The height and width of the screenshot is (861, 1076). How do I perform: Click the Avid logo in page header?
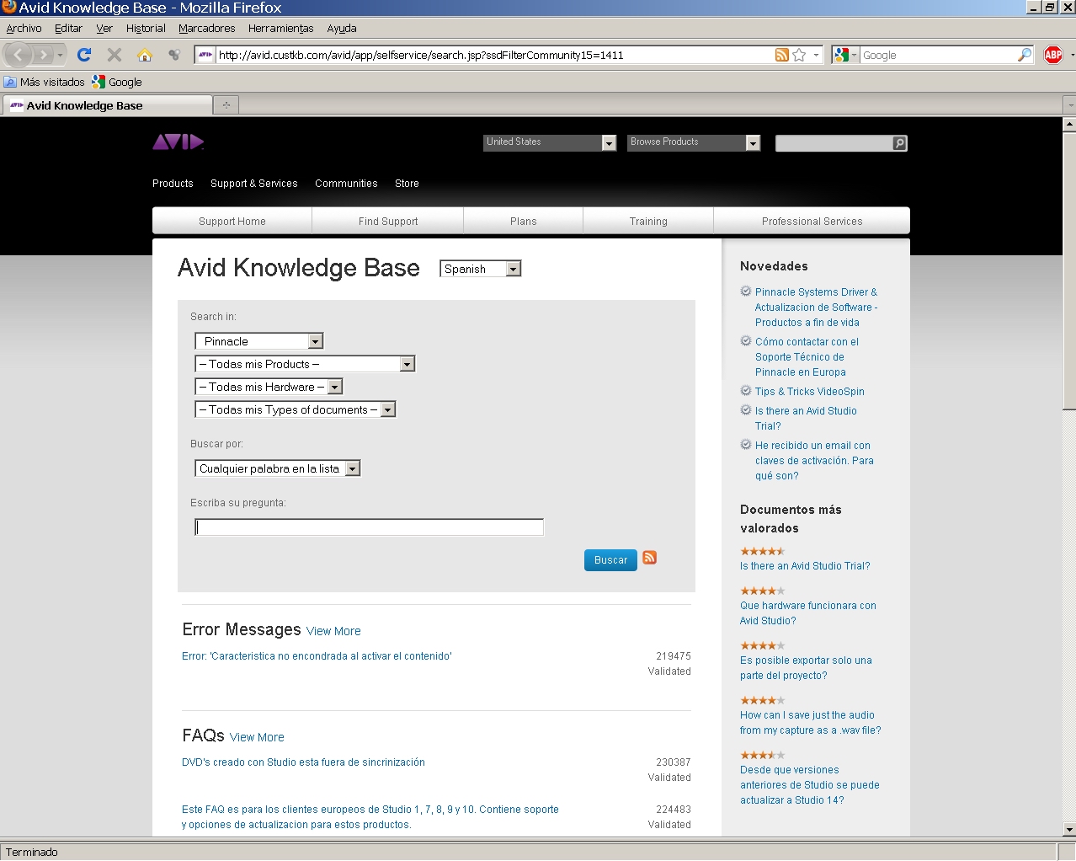coord(178,142)
